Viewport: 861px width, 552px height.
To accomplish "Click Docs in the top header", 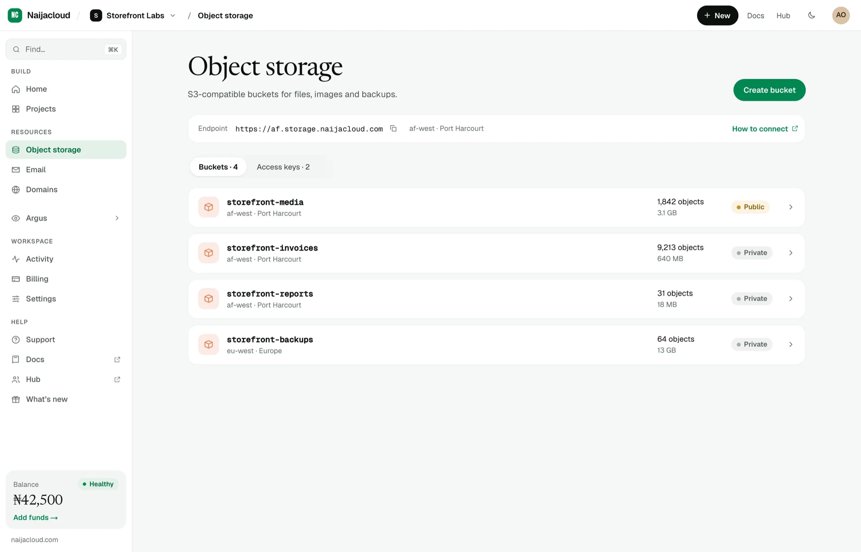I will click(756, 15).
